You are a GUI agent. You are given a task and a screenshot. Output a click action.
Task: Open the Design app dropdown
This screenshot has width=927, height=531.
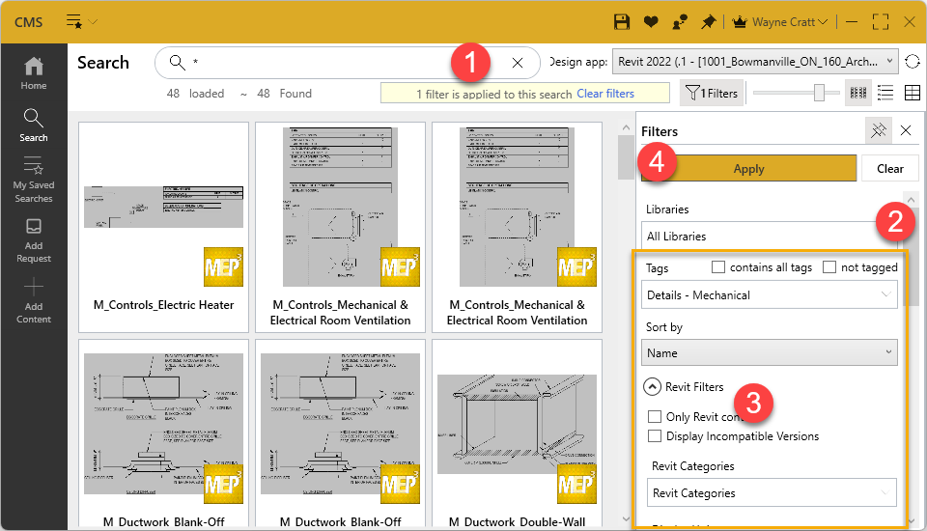point(755,62)
